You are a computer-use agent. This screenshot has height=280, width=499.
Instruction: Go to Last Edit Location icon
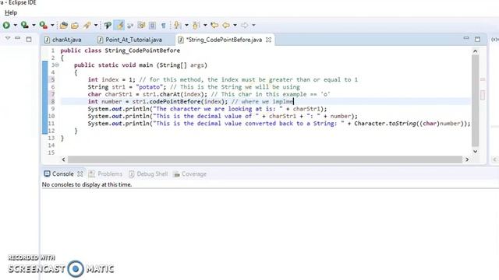[214, 25]
